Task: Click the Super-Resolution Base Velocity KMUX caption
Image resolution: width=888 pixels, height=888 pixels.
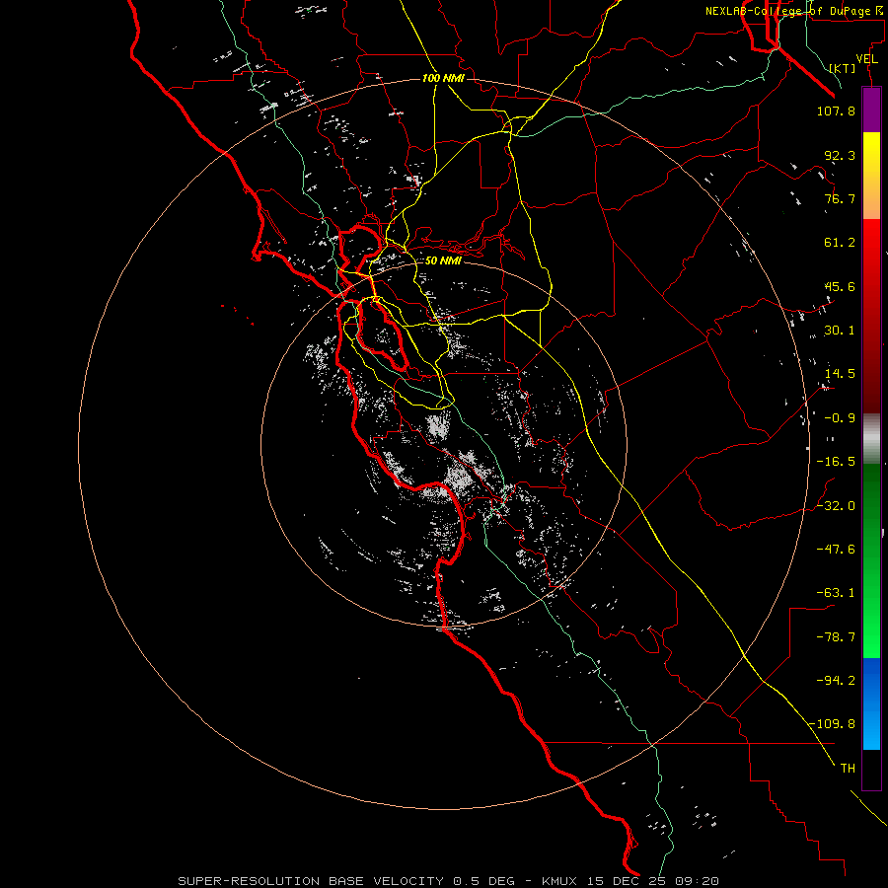Action: click(x=449, y=881)
